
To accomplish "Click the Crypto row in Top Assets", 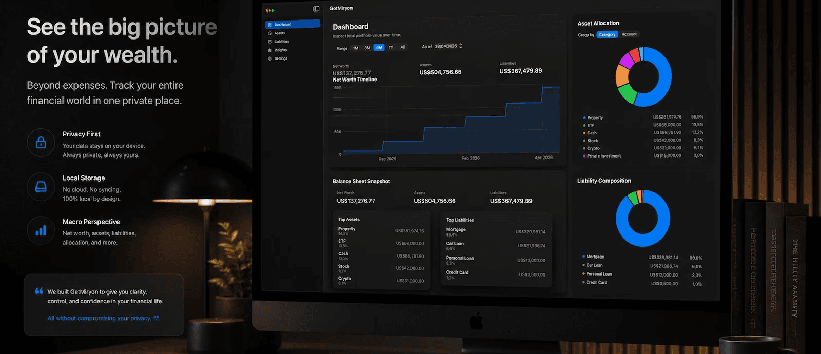I will tap(381, 281).
